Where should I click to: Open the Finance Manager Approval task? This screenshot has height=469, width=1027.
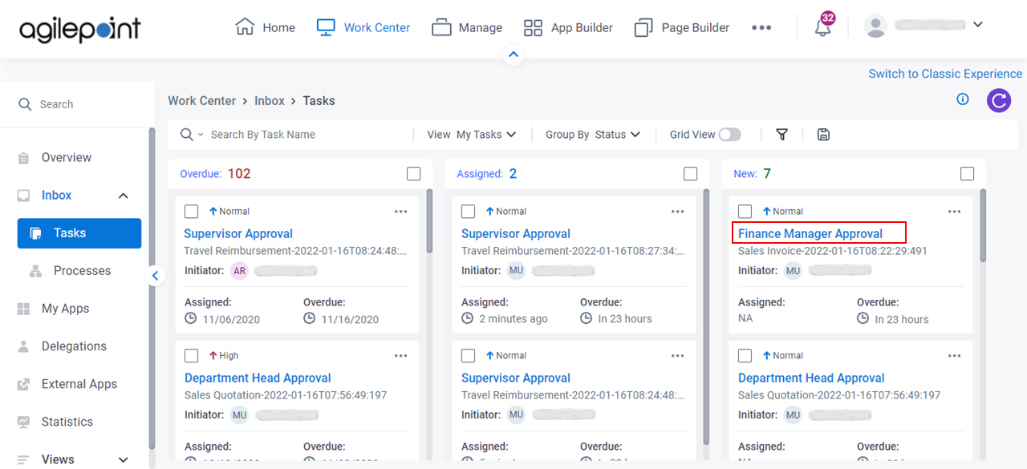click(810, 234)
